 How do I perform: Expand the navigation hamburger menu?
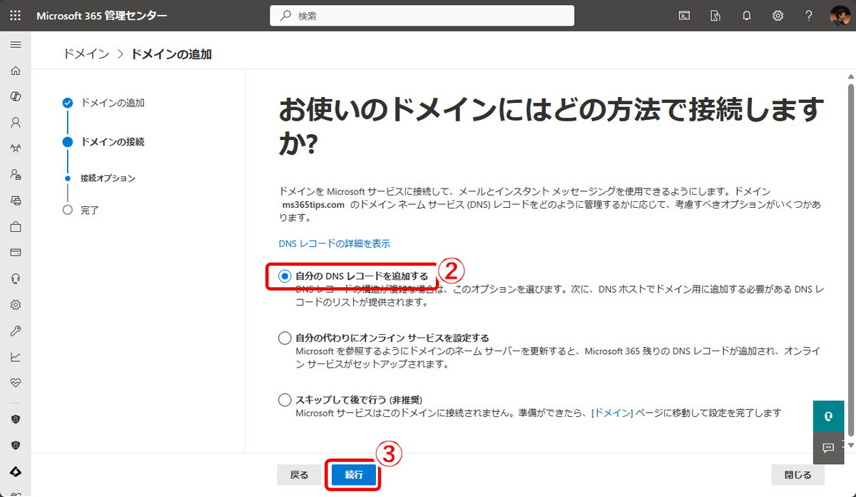[16, 44]
